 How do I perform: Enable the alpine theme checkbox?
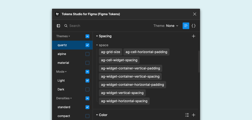[88, 54]
